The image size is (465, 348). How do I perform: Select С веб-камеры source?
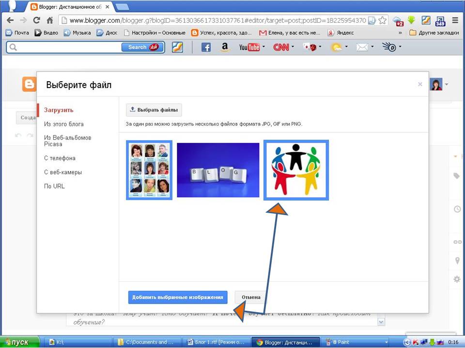click(x=63, y=172)
